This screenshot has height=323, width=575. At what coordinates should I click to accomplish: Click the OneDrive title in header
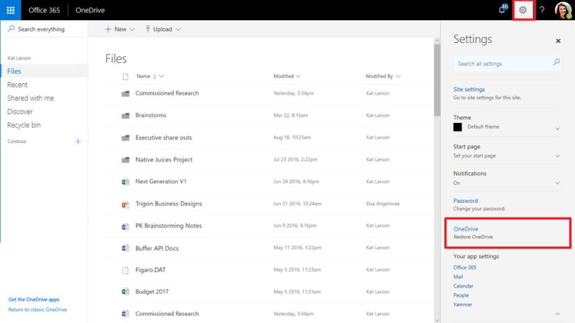click(90, 10)
